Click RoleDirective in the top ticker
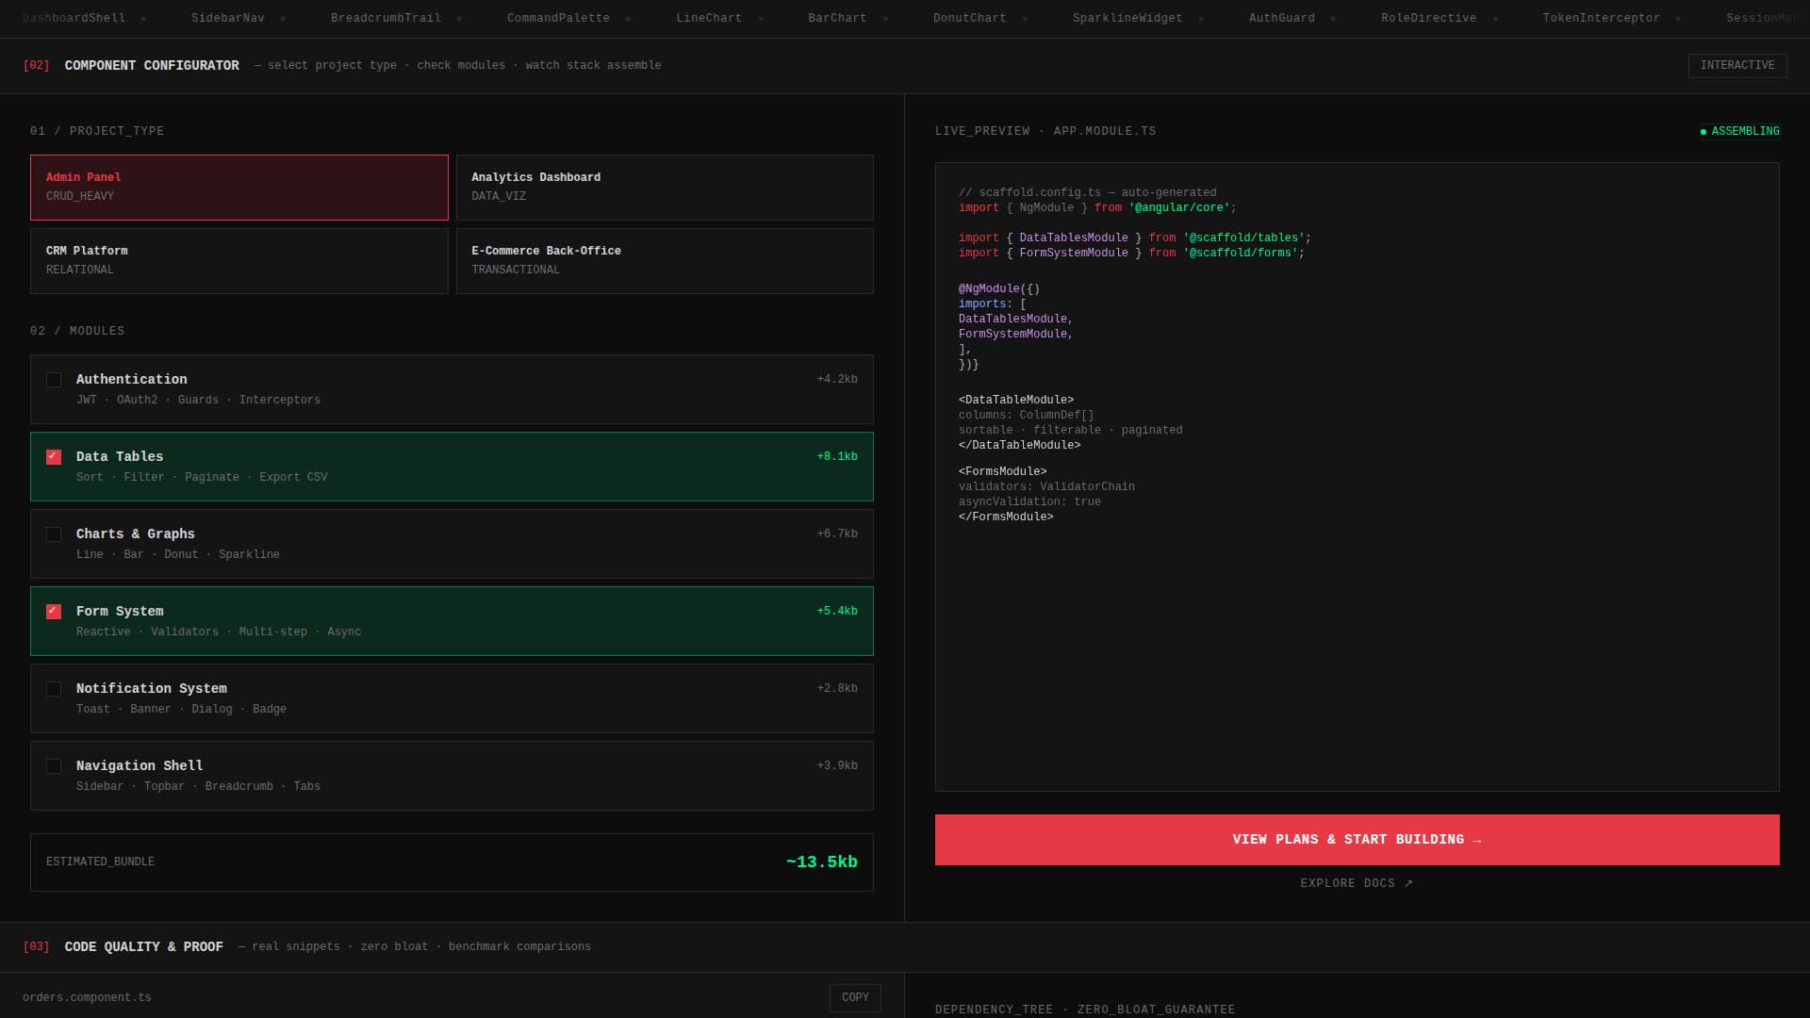 tap(1428, 18)
